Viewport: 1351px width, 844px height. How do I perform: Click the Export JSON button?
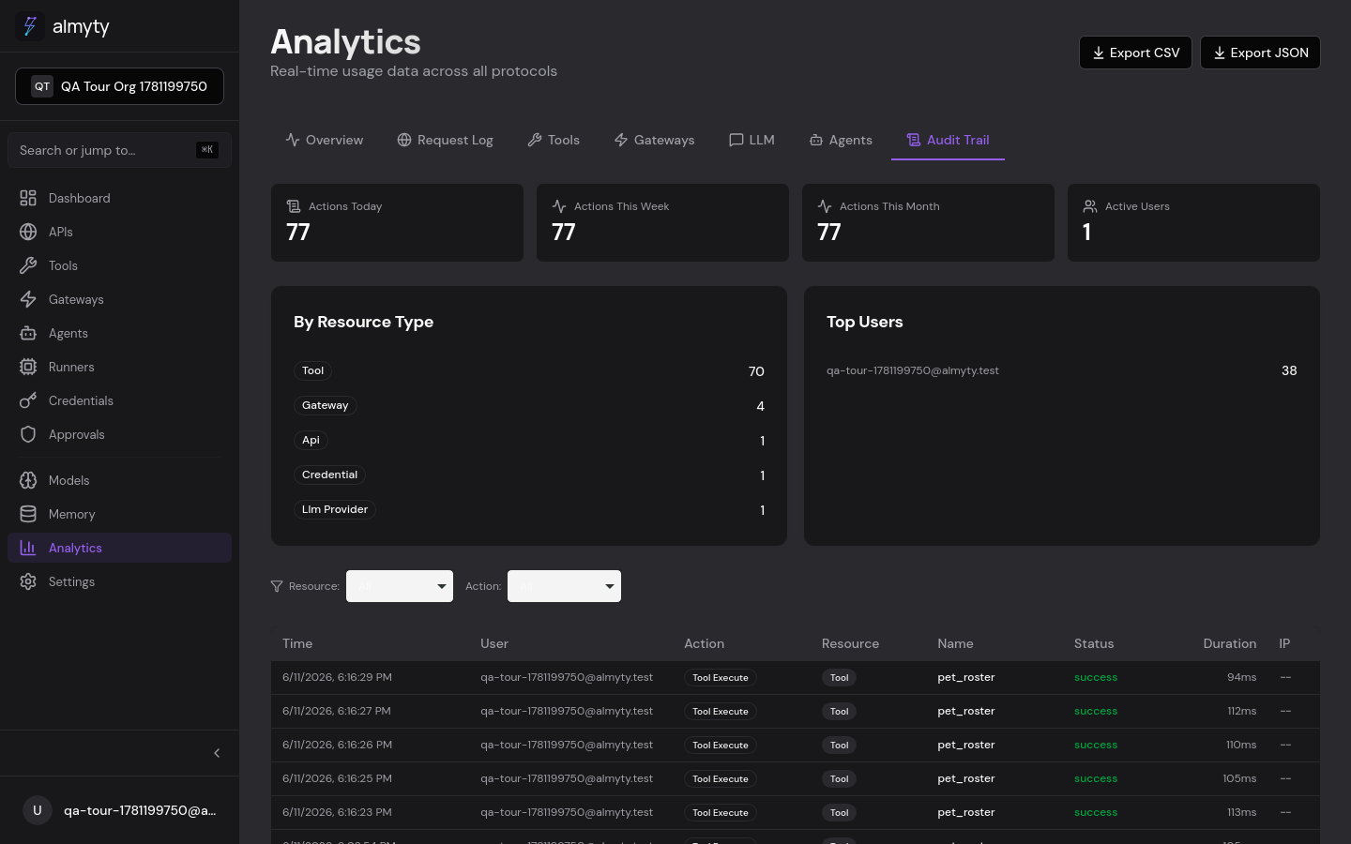point(1260,53)
